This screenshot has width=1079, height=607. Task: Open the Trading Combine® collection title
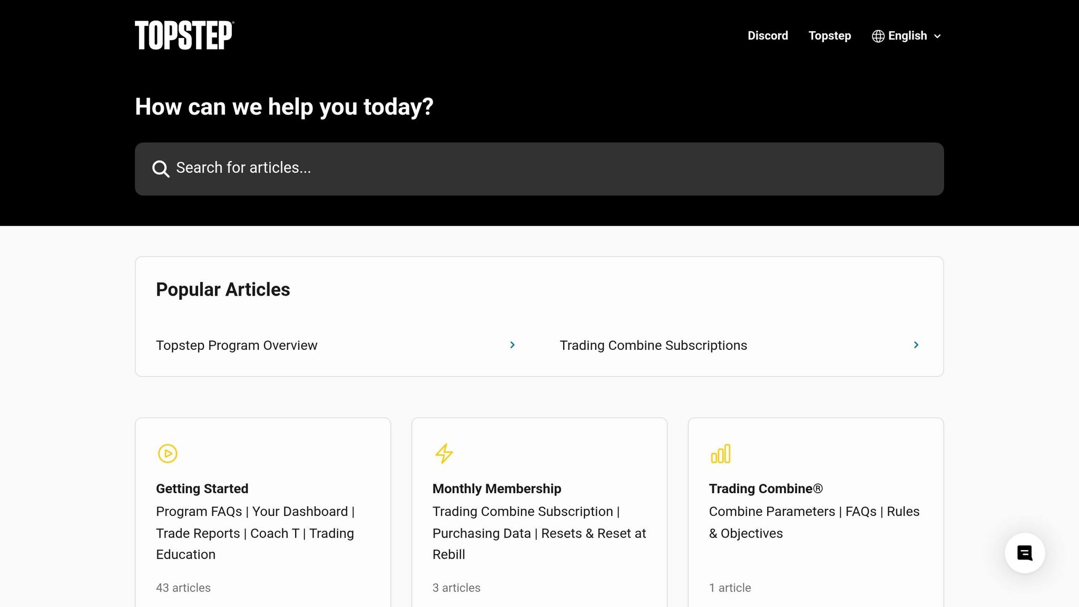coord(765,488)
